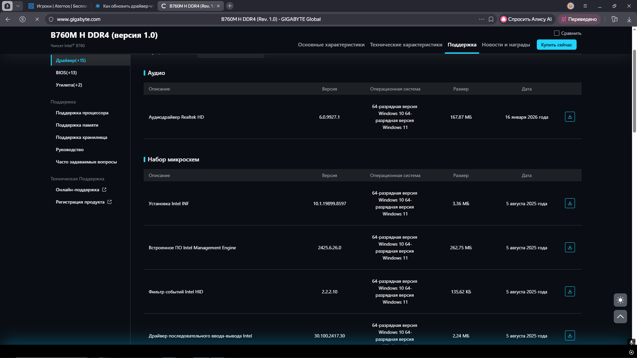Open the Онлайн-поддержка link

pyautogui.click(x=77, y=190)
